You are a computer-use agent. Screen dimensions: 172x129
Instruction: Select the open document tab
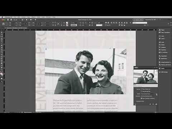[x=16, y=28]
